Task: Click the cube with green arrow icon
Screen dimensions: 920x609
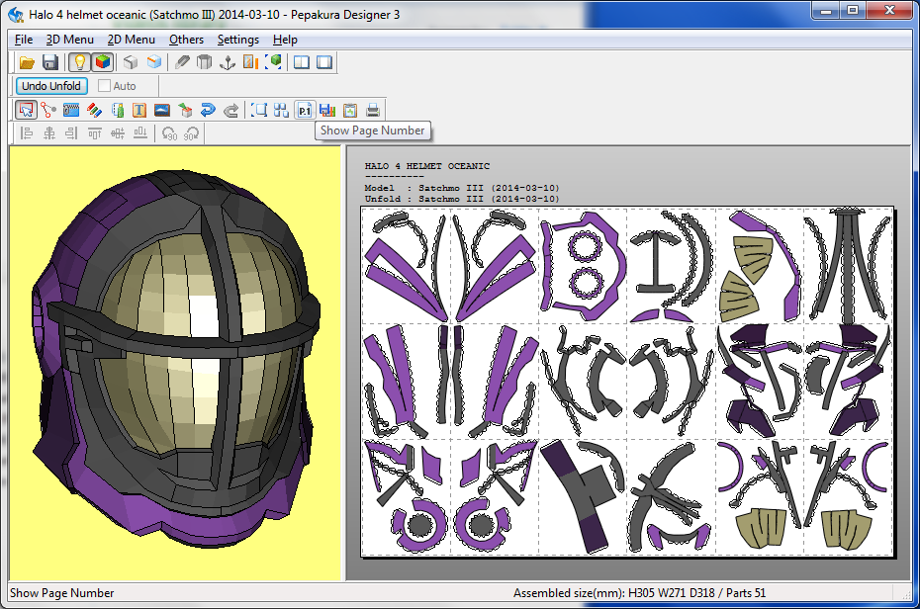Action: pos(185,110)
